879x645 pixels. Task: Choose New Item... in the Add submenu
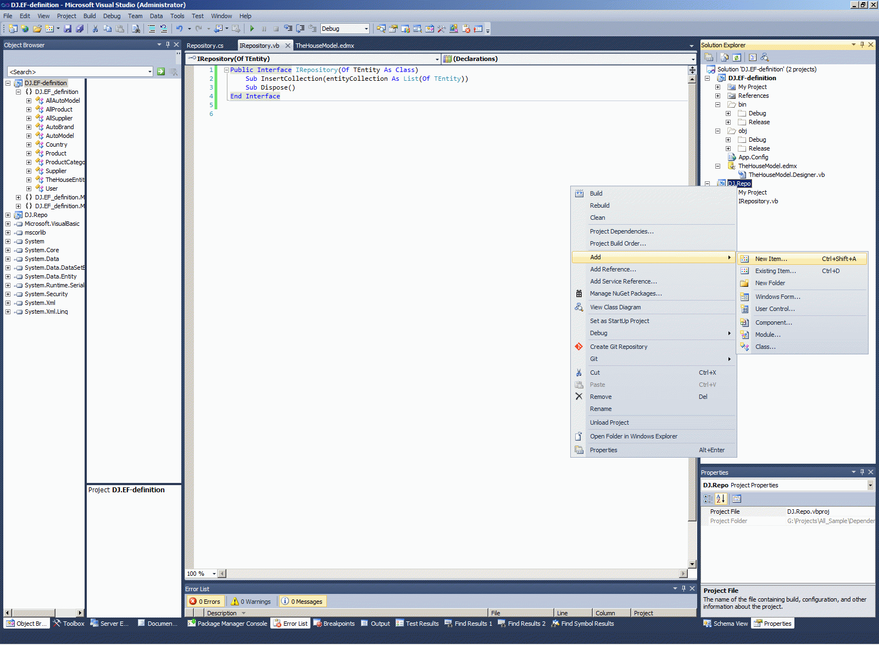pos(802,259)
